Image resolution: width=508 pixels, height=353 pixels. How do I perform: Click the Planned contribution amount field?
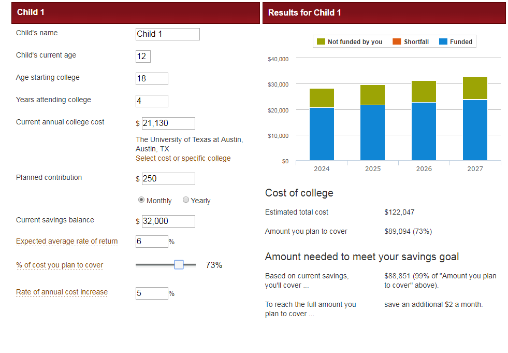coord(168,178)
